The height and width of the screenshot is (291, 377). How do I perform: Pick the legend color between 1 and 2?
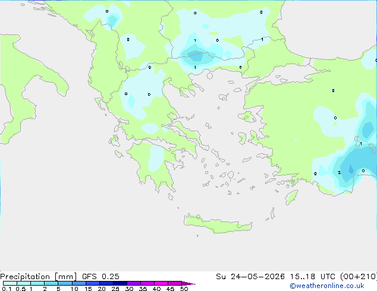tap(37, 283)
